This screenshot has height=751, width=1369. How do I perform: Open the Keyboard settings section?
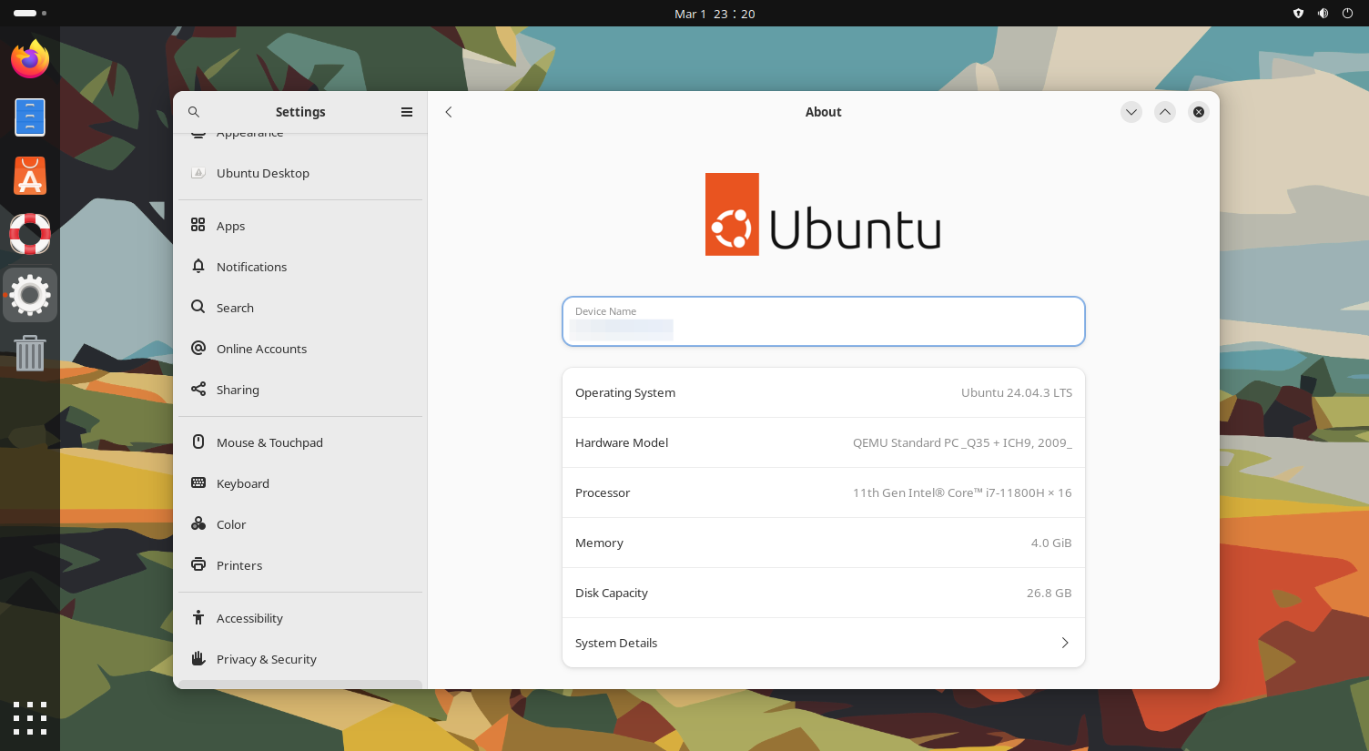[x=242, y=483]
